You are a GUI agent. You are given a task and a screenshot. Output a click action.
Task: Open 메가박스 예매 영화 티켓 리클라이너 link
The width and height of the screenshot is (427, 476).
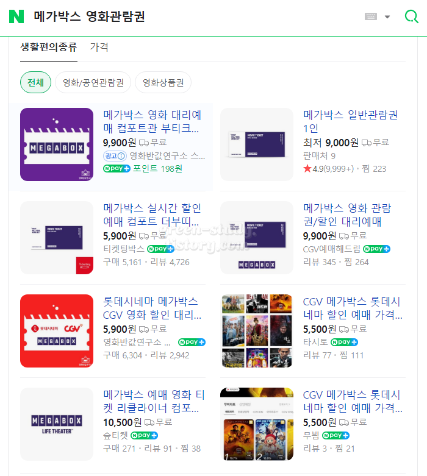click(154, 401)
